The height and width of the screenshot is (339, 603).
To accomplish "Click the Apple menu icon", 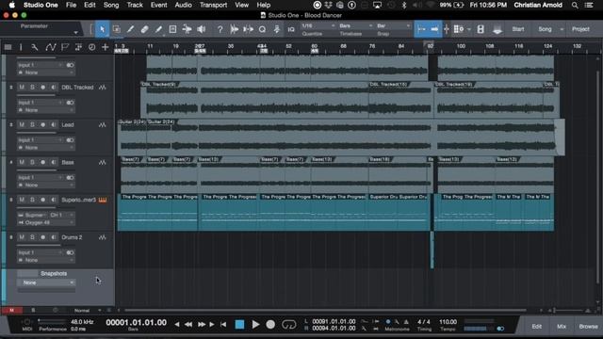I will pos(12,5).
